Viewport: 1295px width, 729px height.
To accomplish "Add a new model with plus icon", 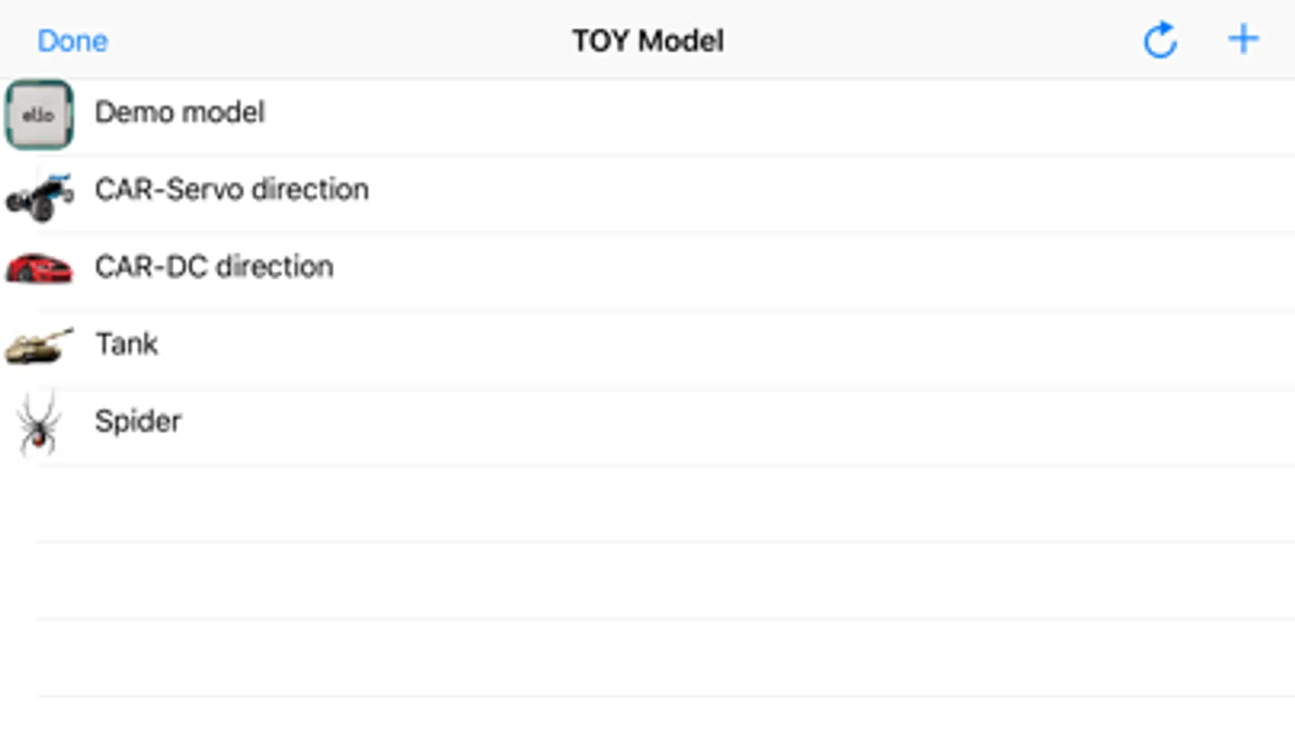I will (1242, 39).
